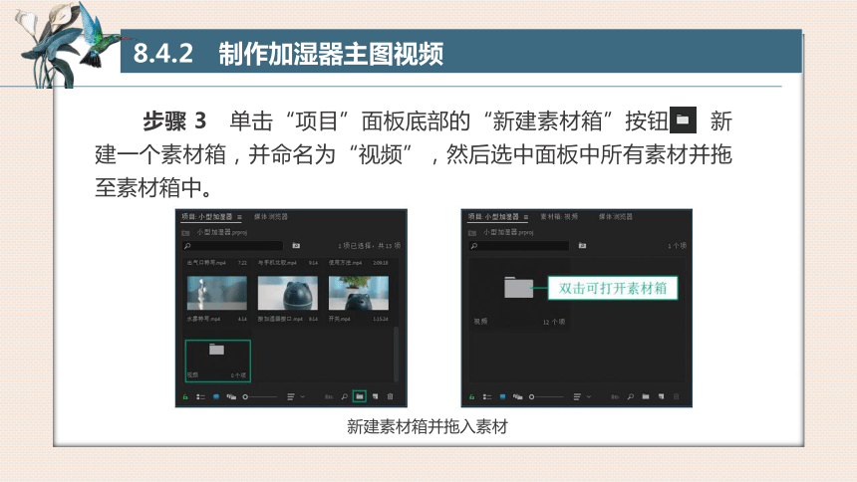Click the 使用方法.mp4 file name
Image resolution: width=857 pixels, height=482 pixels.
(x=345, y=263)
